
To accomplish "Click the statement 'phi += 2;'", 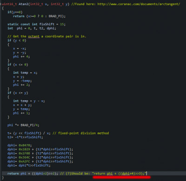I will (x=21, y=85).
